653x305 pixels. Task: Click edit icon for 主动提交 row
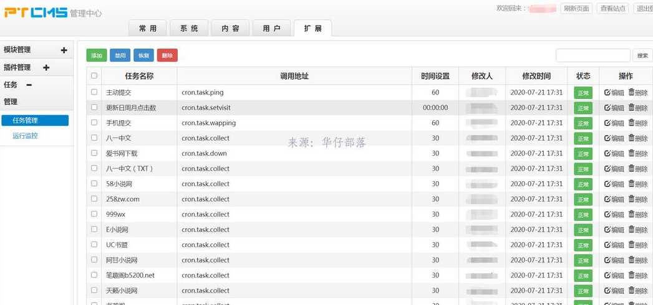607,92
